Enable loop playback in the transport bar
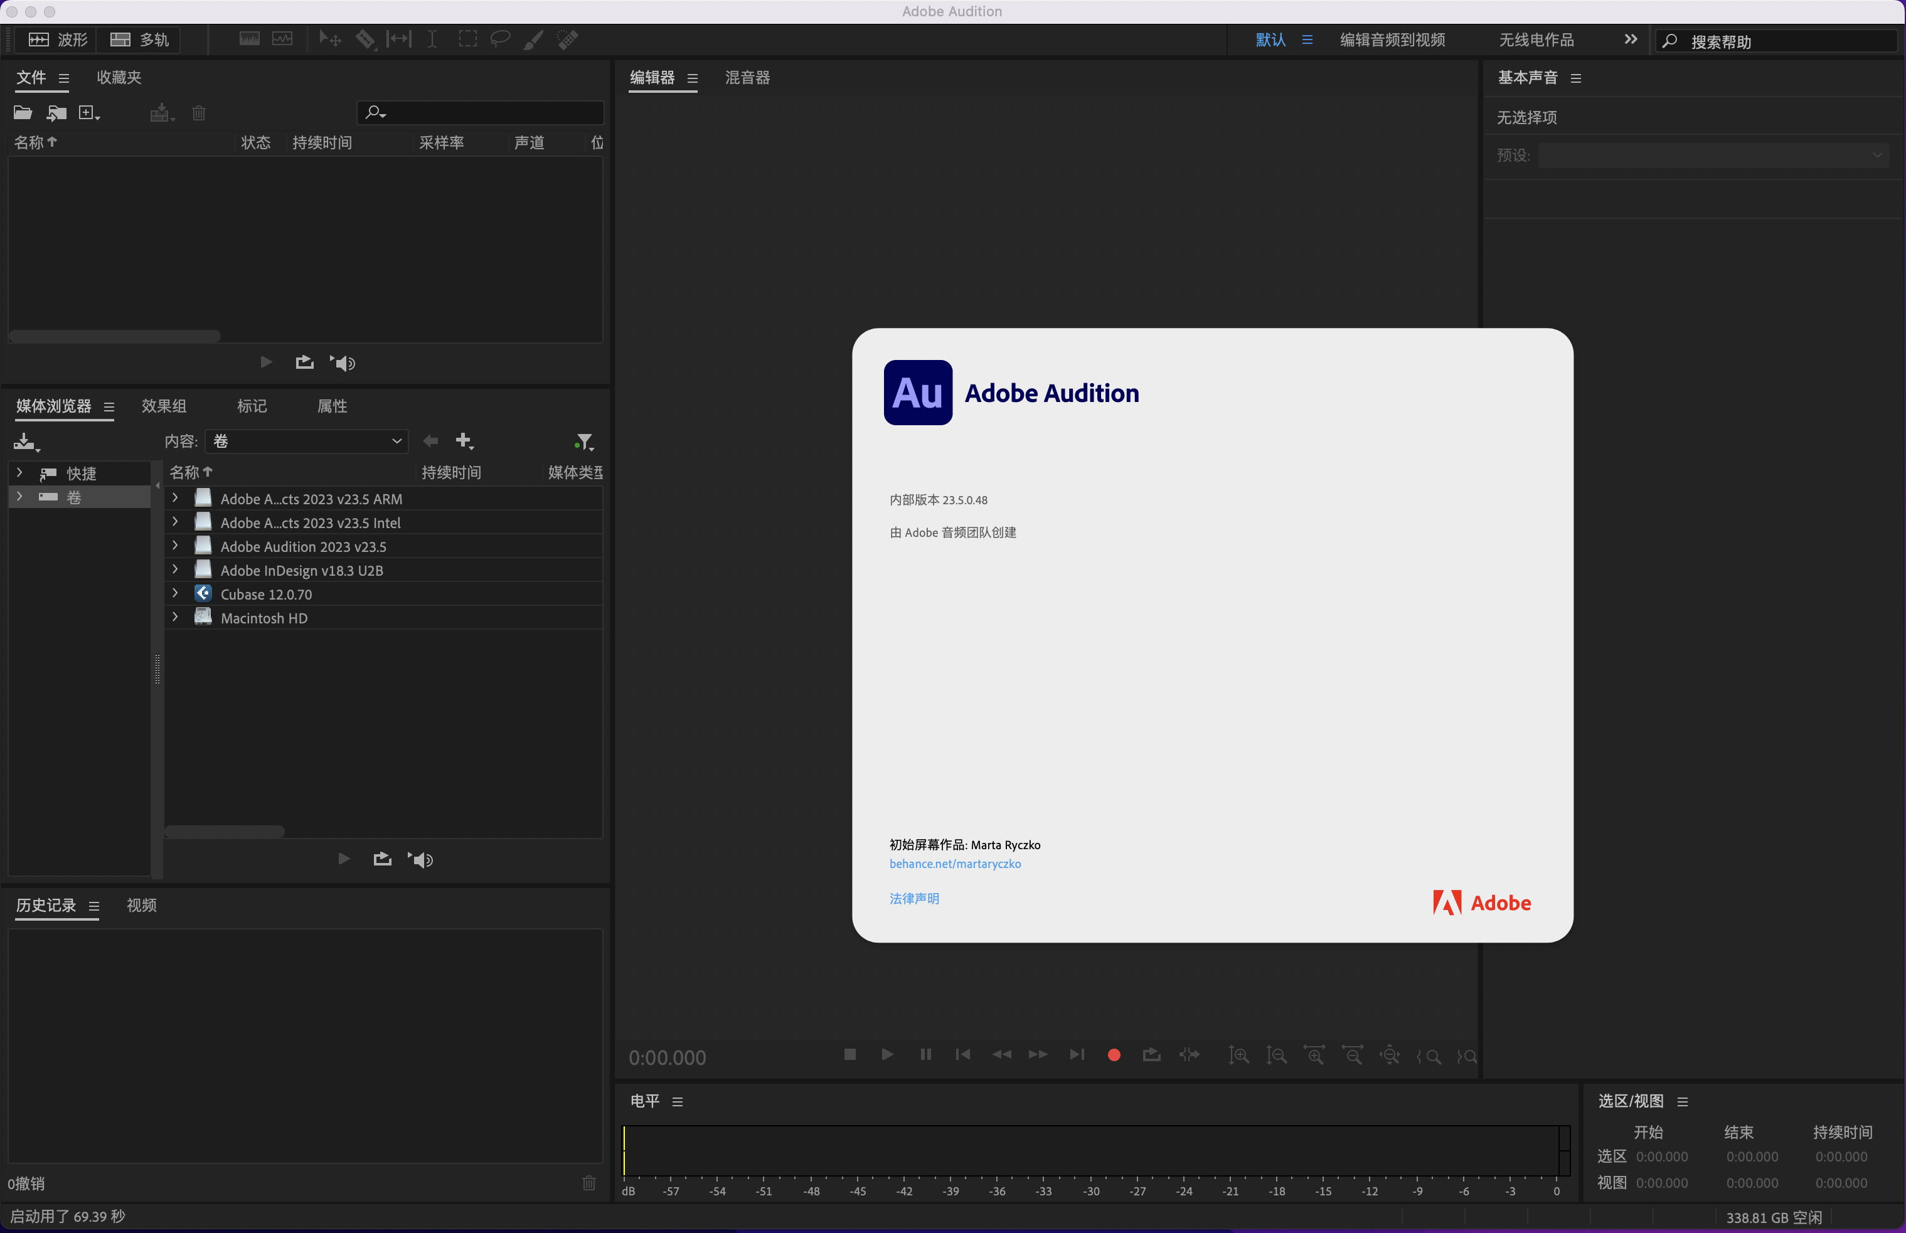Screen dimensions: 1906x1233 tap(1152, 1056)
